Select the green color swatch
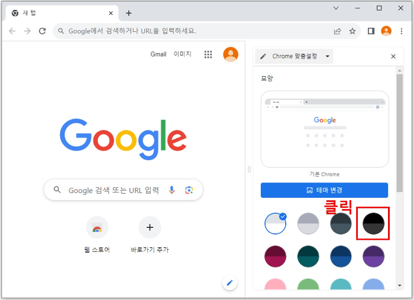This screenshot has height=300, width=414. [x=308, y=284]
